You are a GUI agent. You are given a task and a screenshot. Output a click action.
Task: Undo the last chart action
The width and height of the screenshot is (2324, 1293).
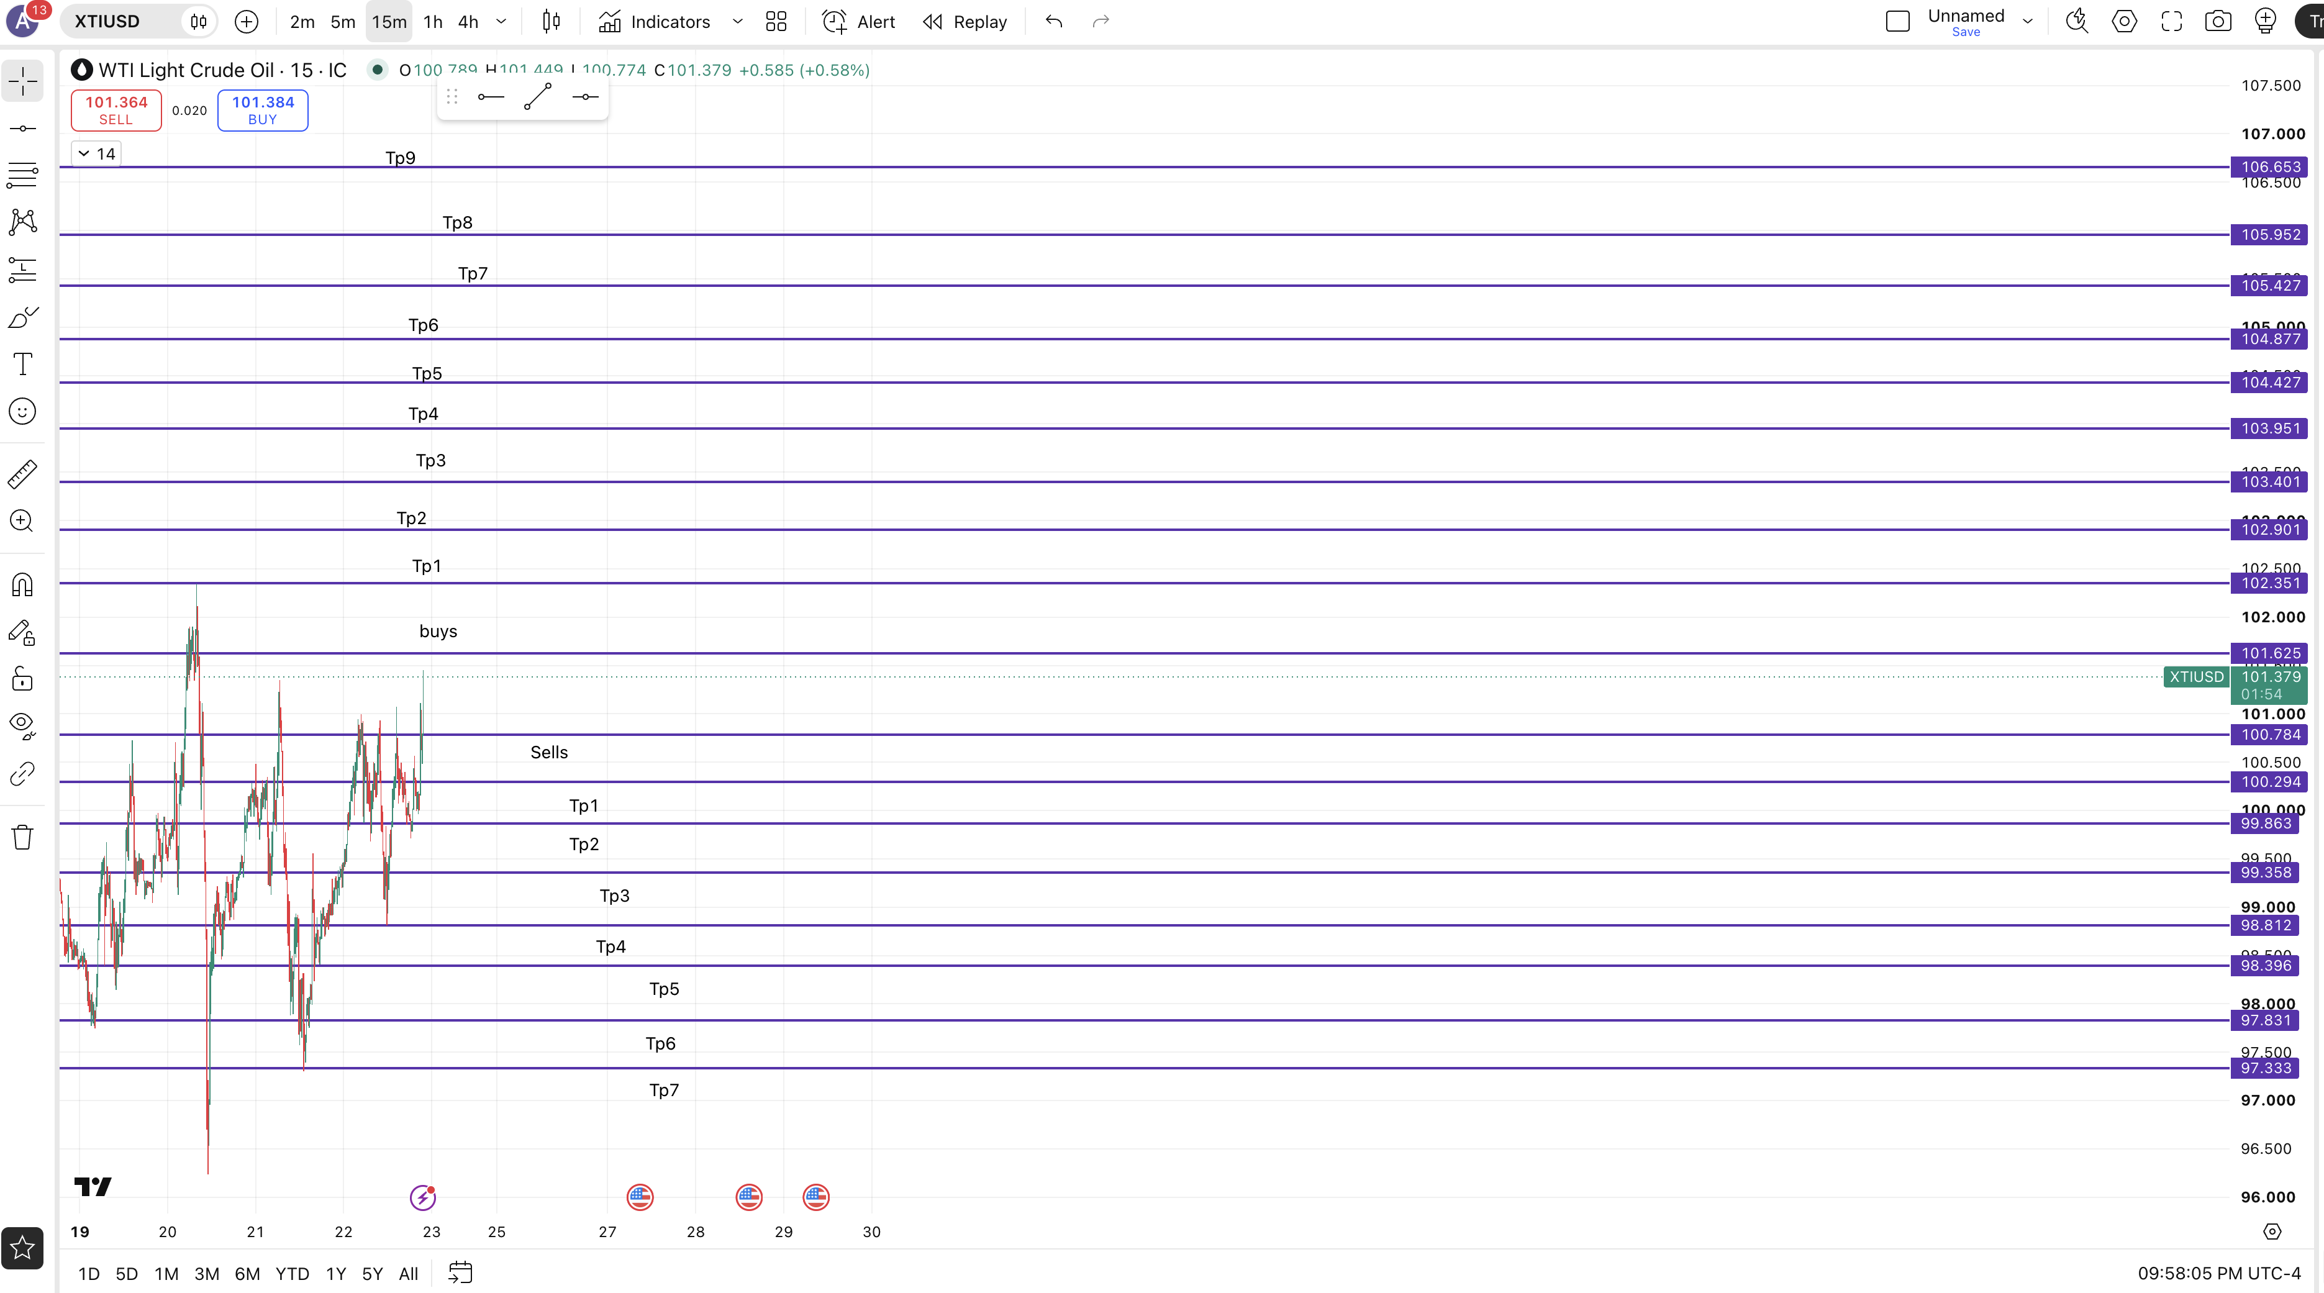click(1054, 22)
